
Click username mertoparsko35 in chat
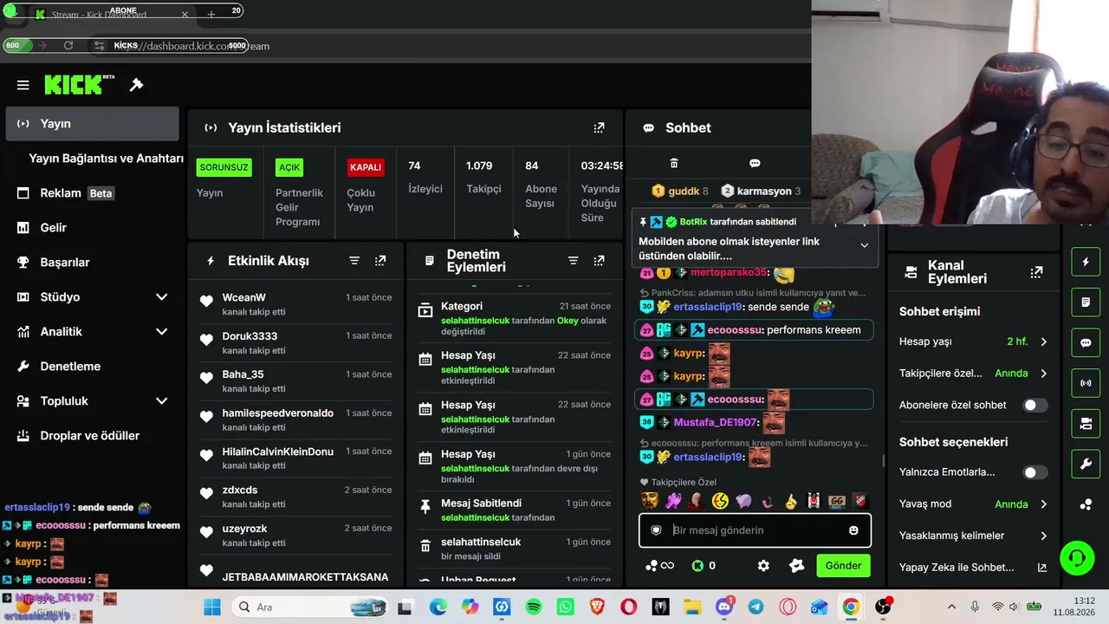pyautogui.click(x=729, y=273)
